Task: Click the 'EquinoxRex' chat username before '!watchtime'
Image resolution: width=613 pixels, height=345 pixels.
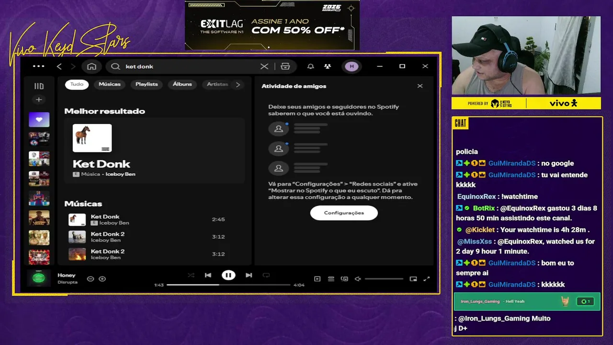Action: point(476,196)
